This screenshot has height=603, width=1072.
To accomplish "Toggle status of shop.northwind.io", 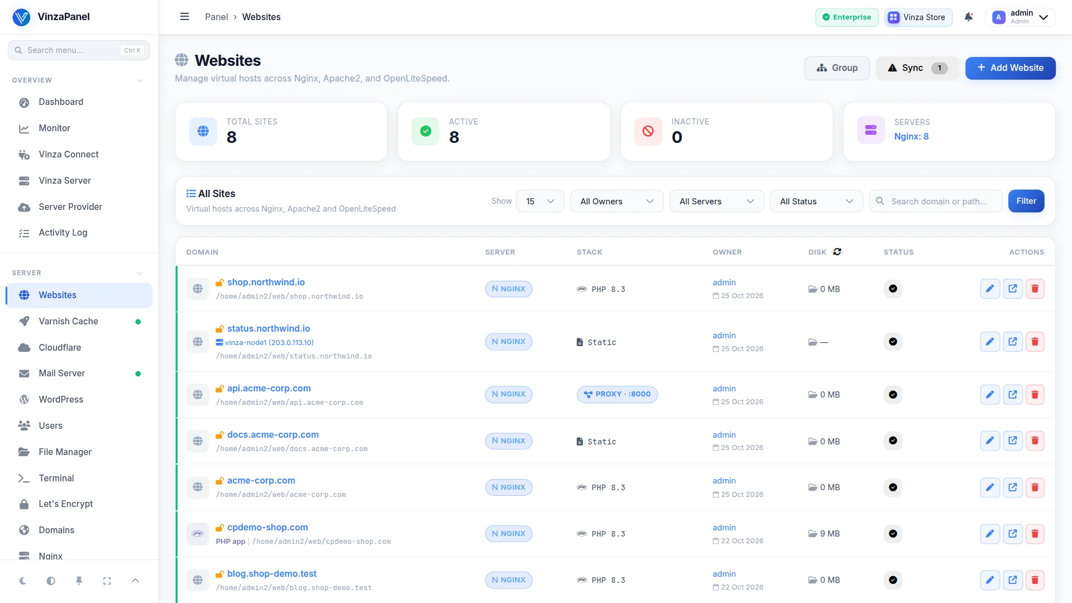I will click(x=893, y=289).
